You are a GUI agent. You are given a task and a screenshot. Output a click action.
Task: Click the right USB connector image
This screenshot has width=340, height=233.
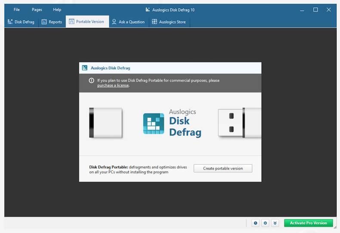[239, 123]
